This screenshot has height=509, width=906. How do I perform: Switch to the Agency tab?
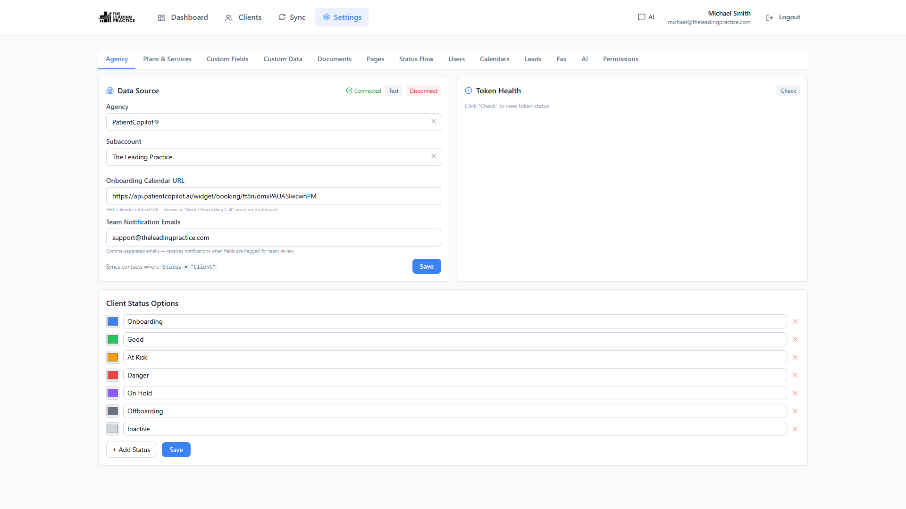pyautogui.click(x=117, y=59)
